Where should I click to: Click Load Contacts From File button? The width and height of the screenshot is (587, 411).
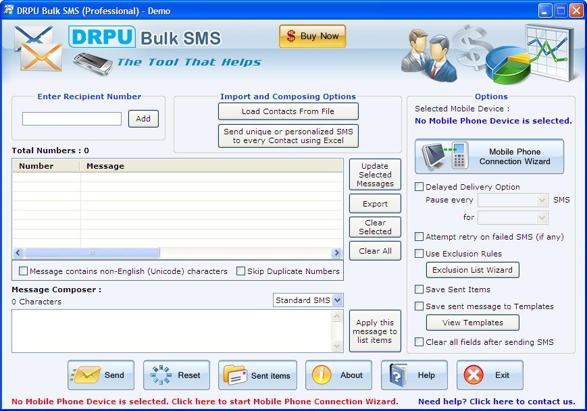(288, 111)
